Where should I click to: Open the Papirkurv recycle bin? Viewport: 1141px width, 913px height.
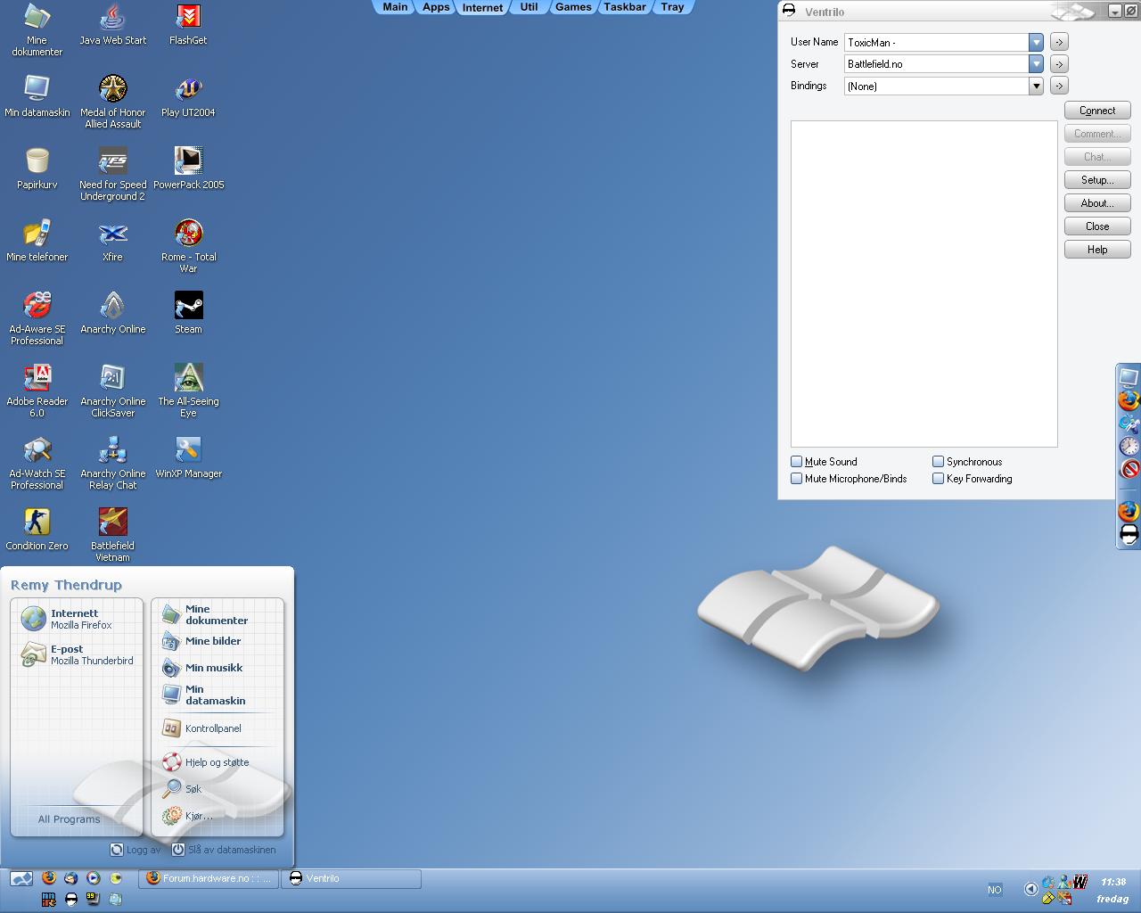37,168
